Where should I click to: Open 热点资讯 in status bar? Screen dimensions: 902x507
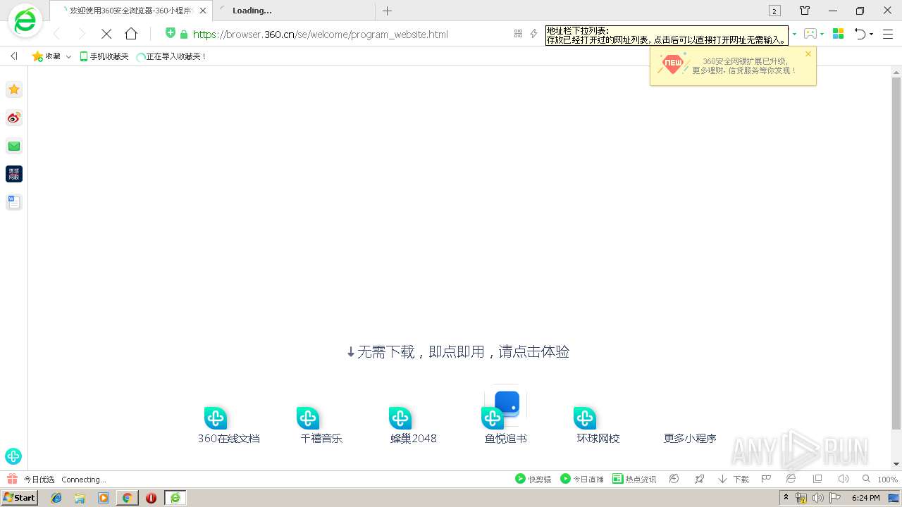[634, 479]
